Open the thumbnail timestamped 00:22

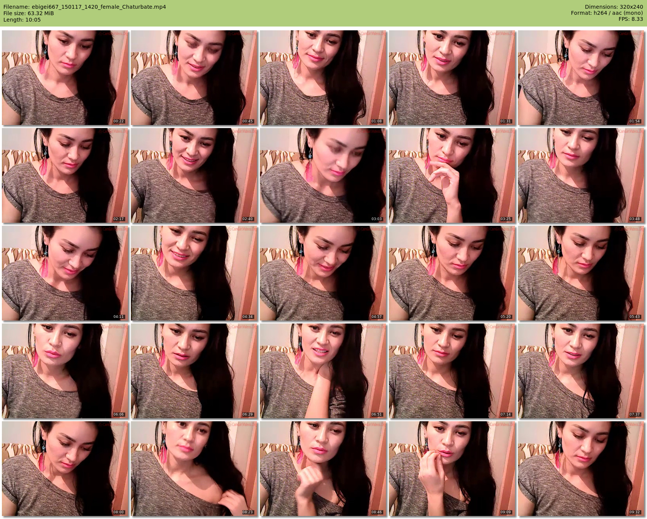[65, 78]
